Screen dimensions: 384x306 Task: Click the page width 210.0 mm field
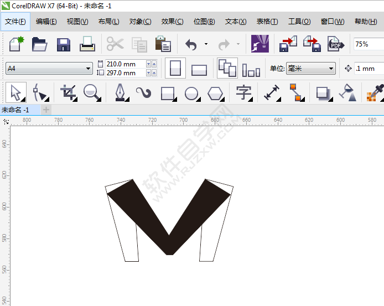coord(124,64)
